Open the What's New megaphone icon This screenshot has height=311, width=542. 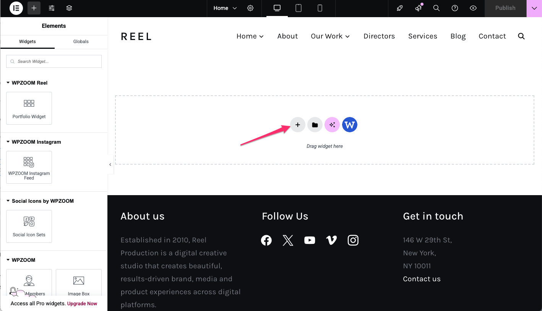pos(419,8)
